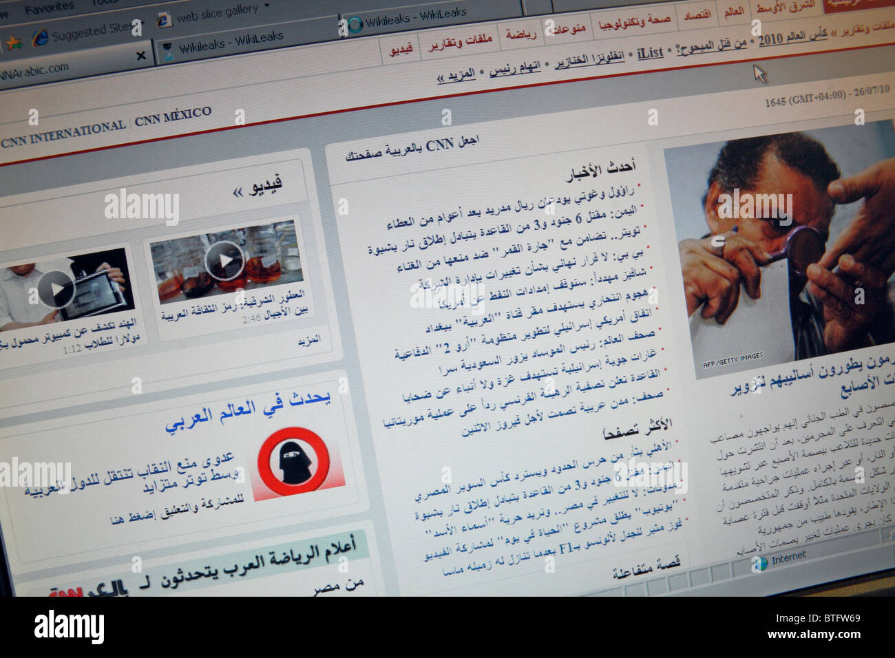The height and width of the screenshot is (658, 895).
Task: Close the CNNArabic.com tab
Action: [x=141, y=56]
